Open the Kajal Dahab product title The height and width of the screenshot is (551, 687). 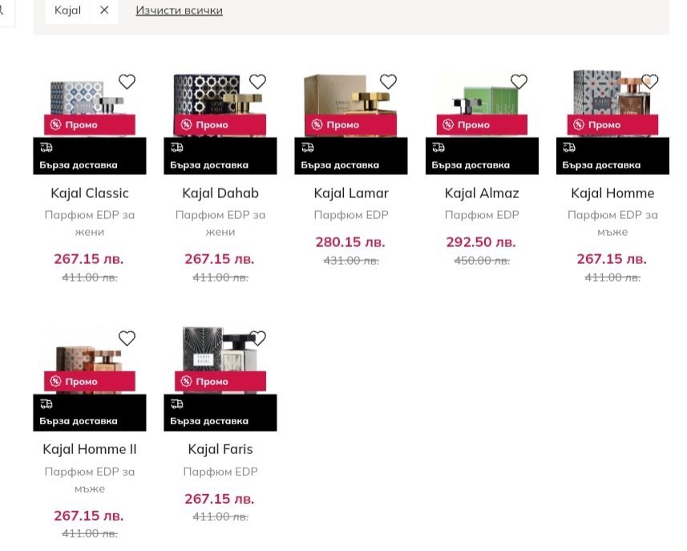point(220,193)
